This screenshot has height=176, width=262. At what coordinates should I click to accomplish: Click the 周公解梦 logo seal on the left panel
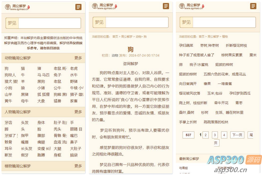coord(7,6)
